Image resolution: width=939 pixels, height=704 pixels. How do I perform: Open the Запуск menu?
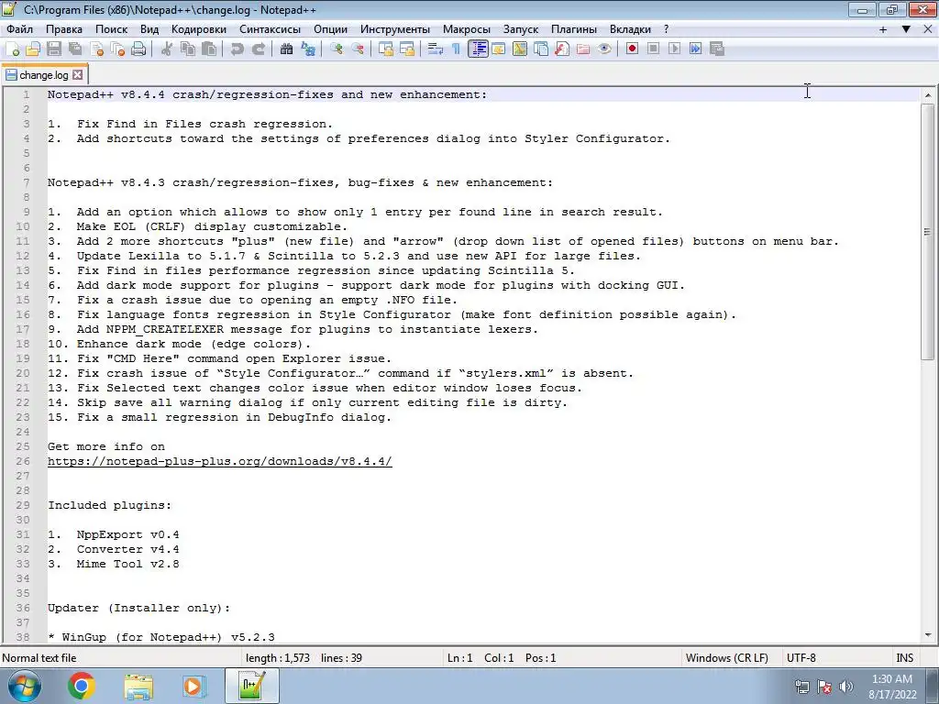521,29
